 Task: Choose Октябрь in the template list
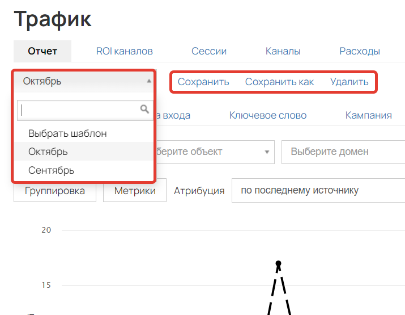[x=83, y=152]
